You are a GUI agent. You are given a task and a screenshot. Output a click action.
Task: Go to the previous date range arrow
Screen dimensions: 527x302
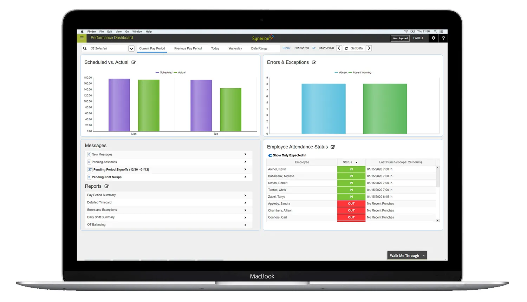pos(339,48)
